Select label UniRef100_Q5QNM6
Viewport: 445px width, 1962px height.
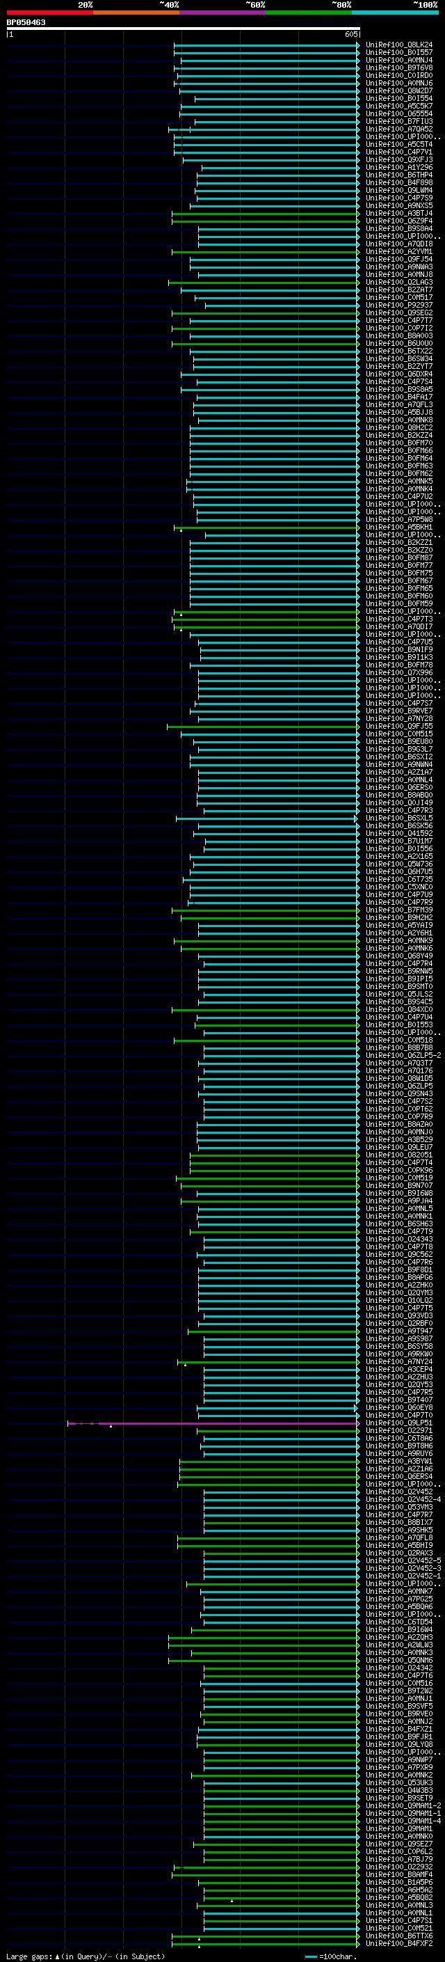pyautogui.click(x=399, y=1660)
